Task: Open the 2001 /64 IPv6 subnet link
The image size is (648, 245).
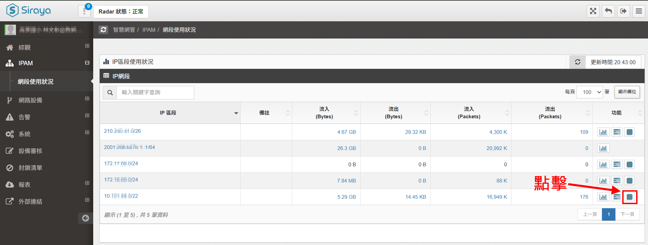Action: pyautogui.click(x=129, y=147)
